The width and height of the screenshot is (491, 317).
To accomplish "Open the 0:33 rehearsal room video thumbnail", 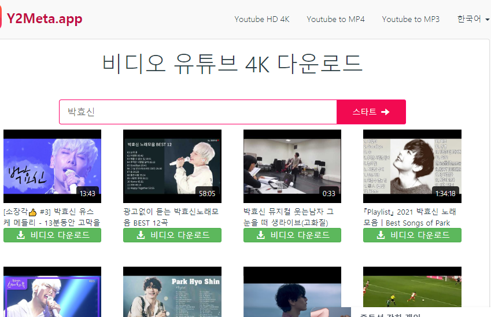I will (x=292, y=167).
